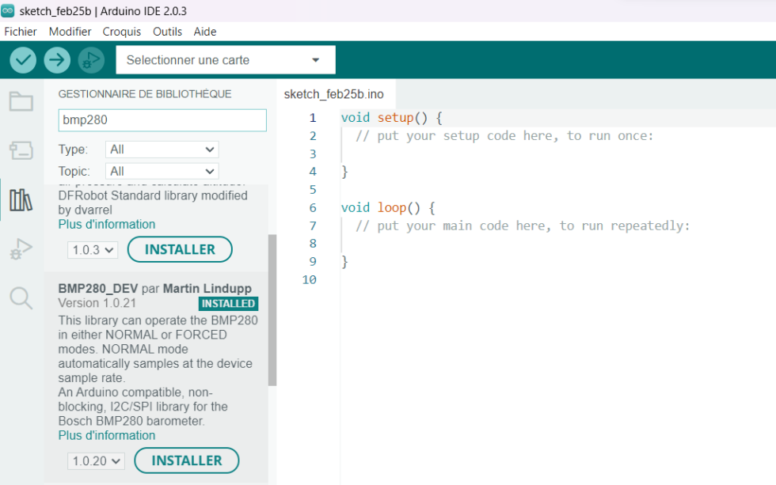Start the debugger from the toolbar
This screenshot has width=776, height=485.
[91, 60]
